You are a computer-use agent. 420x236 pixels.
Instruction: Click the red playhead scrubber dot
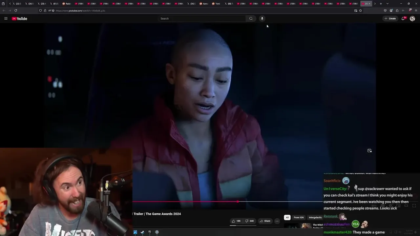click(238, 202)
